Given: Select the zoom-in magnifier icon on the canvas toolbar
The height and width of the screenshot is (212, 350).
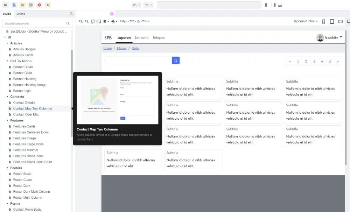Looking at the screenshot, I should (x=81, y=21).
